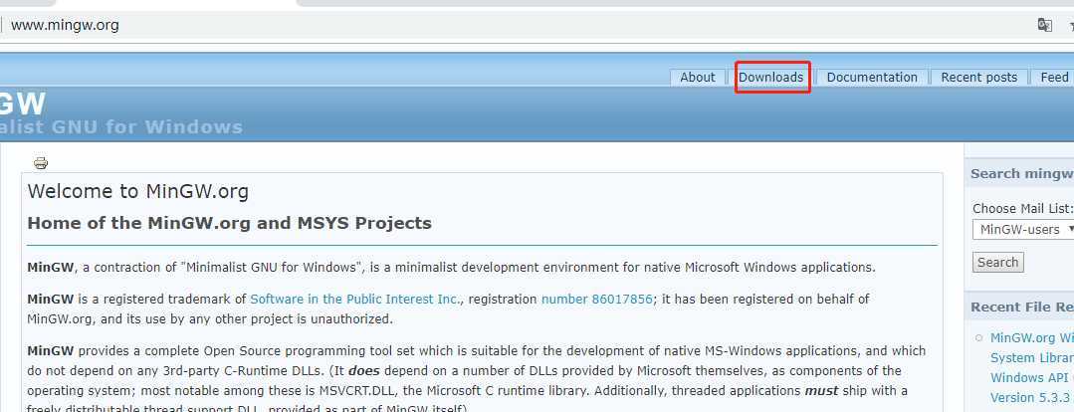This screenshot has height=412, width=1074.
Task: Open the Recent posts tab
Action: [x=978, y=78]
